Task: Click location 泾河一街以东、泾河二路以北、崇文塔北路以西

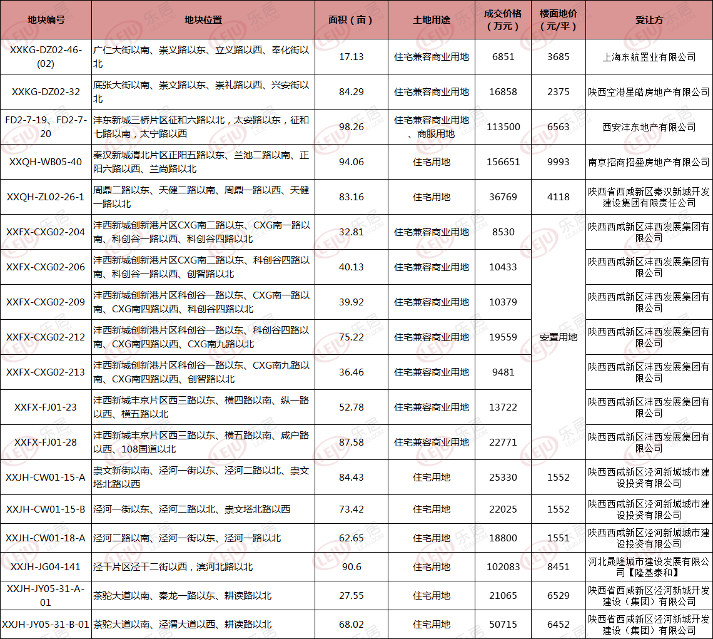Action: pyautogui.click(x=191, y=509)
